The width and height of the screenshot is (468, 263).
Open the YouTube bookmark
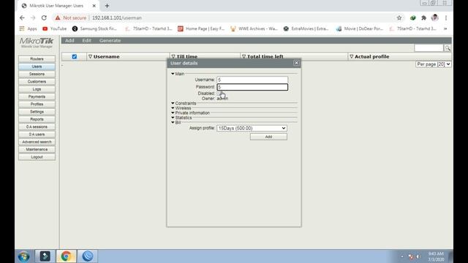tap(55, 28)
